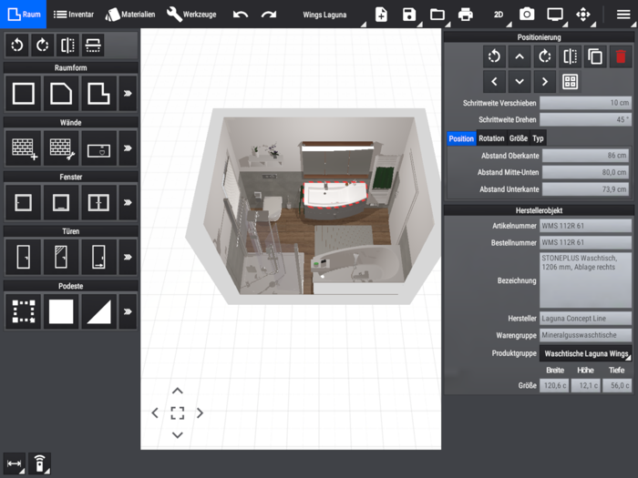This screenshot has height=478, width=638.
Task: Click the printer icon
Action: point(466,15)
